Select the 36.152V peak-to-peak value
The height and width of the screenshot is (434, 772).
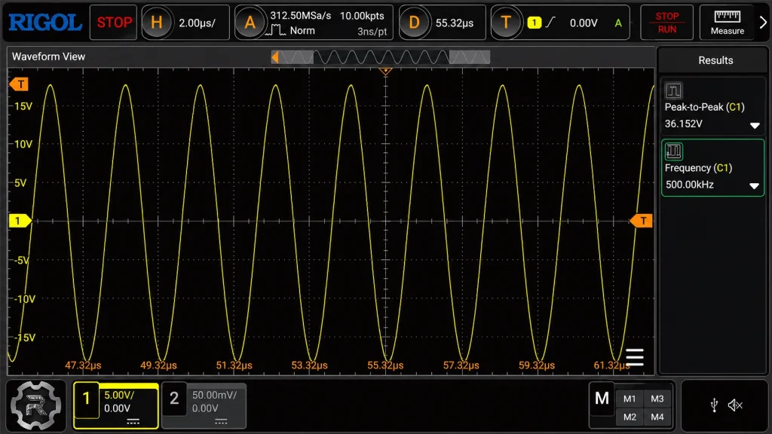click(x=683, y=124)
